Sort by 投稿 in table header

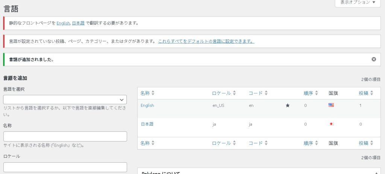click(366, 93)
